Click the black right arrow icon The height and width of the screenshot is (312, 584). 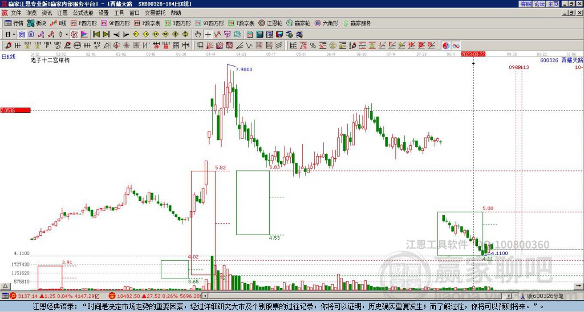[x=126, y=35]
